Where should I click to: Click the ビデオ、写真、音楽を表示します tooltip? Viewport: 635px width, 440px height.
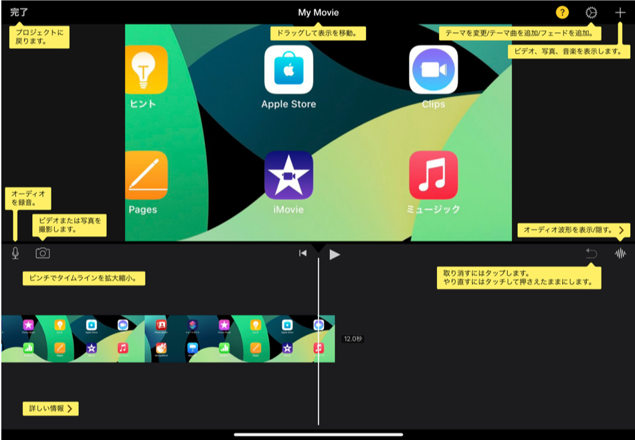click(569, 51)
